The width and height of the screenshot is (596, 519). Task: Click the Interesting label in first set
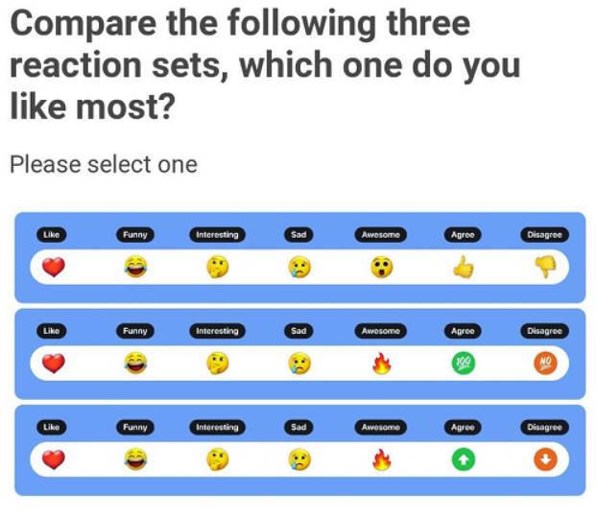pyautogui.click(x=217, y=234)
